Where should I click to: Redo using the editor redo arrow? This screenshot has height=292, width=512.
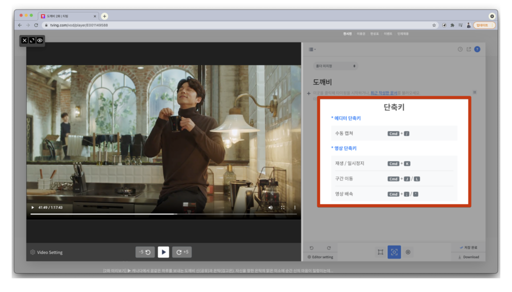[329, 248]
